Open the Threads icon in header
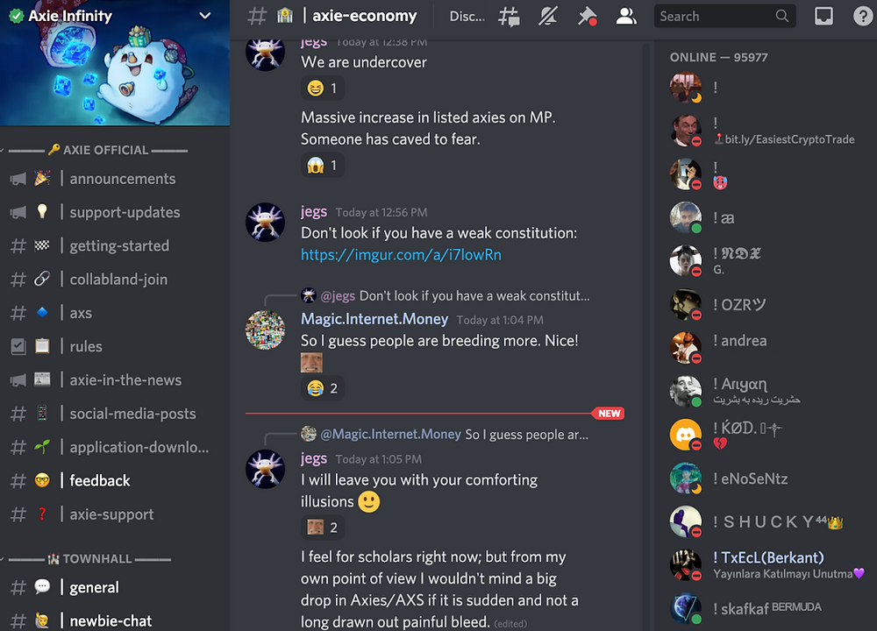Viewport: 877px width, 631px height. pos(509,16)
